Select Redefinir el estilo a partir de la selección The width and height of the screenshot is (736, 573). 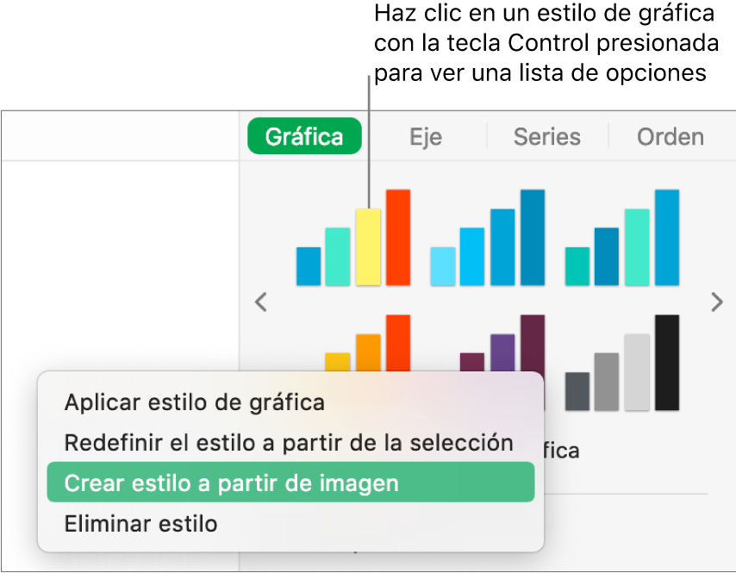click(290, 443)
